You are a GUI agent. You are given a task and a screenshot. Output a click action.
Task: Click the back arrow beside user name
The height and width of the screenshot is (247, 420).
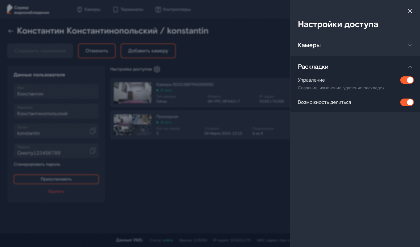(11, 31)
